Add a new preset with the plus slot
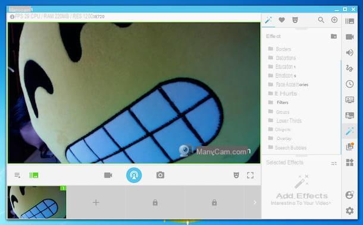 pos(96,202)
